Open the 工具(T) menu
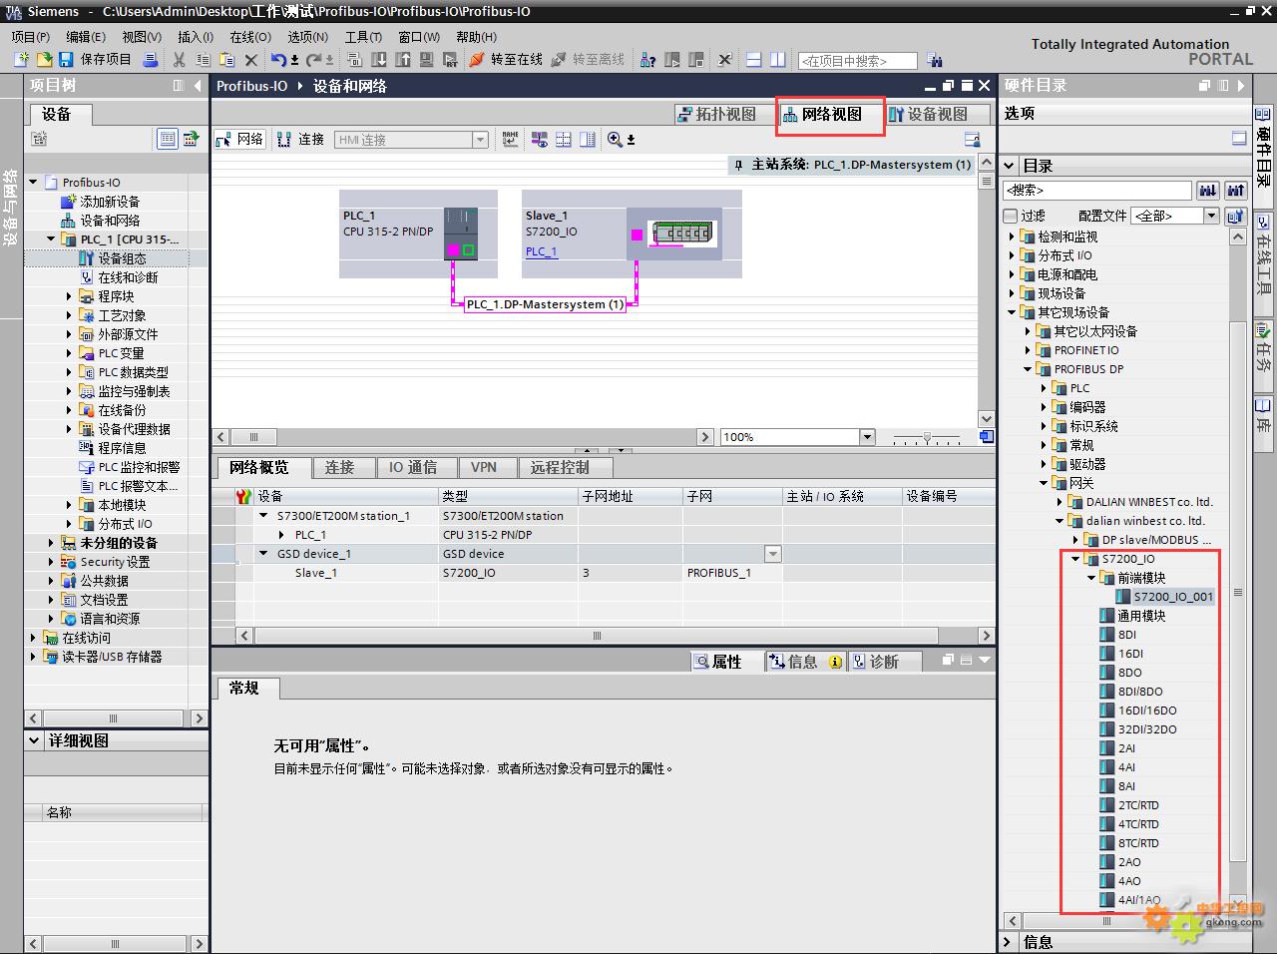The image size is (1277, 954). click(x=363, y=37)
